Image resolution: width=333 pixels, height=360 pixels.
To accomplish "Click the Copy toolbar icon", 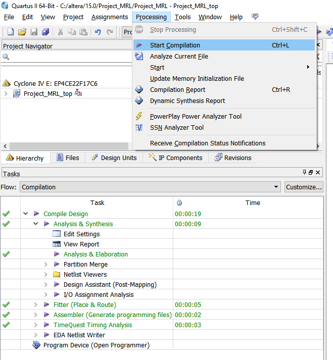I will tap(72, 32).
